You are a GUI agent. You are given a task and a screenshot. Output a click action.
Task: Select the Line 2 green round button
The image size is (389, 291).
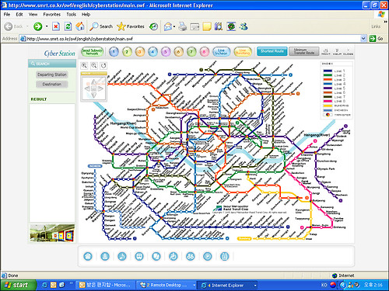pyautogui.click(x=127, y=52)
